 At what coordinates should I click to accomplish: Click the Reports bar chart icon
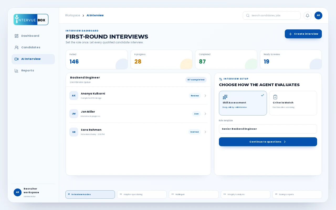(x=17, y=71)
